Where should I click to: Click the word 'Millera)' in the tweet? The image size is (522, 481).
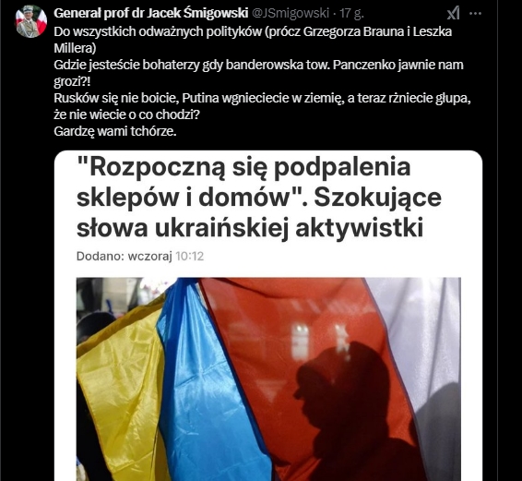75,48
